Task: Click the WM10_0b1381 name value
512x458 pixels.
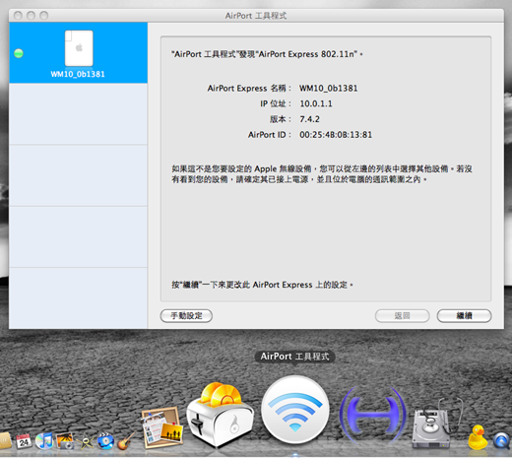Action: coord(328,89)
